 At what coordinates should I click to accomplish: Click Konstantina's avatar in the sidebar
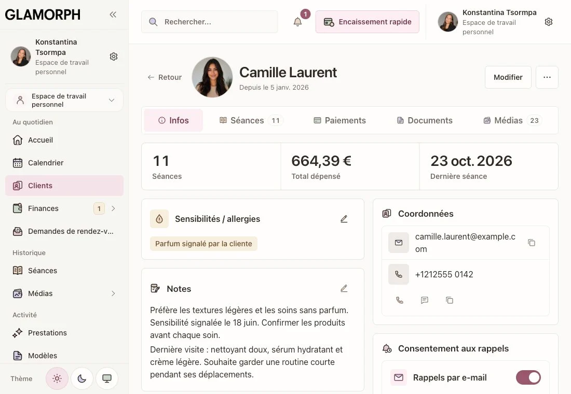21,57
